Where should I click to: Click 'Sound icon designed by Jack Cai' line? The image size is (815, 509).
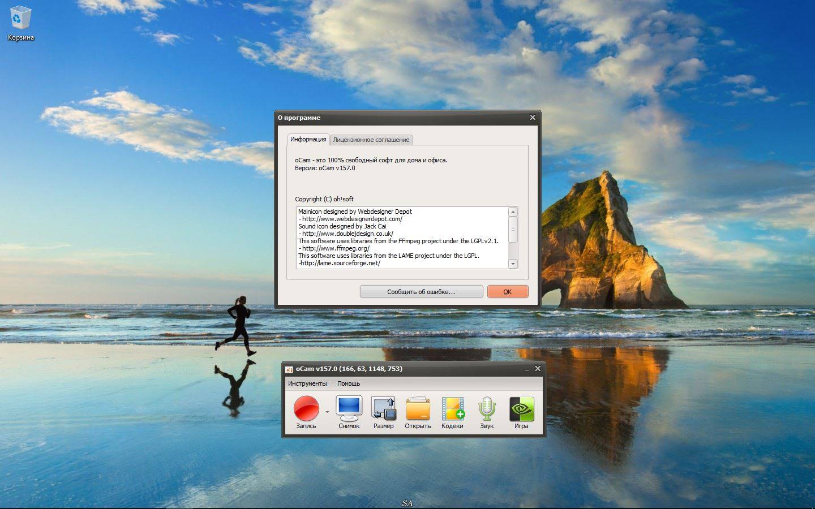point(342,226)
